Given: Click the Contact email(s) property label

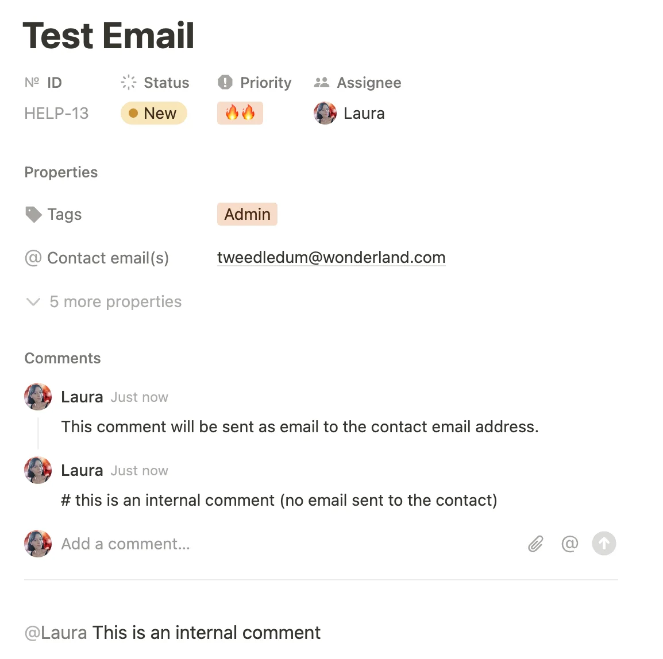Looking at the screenshot, I should tap(107, 258).
